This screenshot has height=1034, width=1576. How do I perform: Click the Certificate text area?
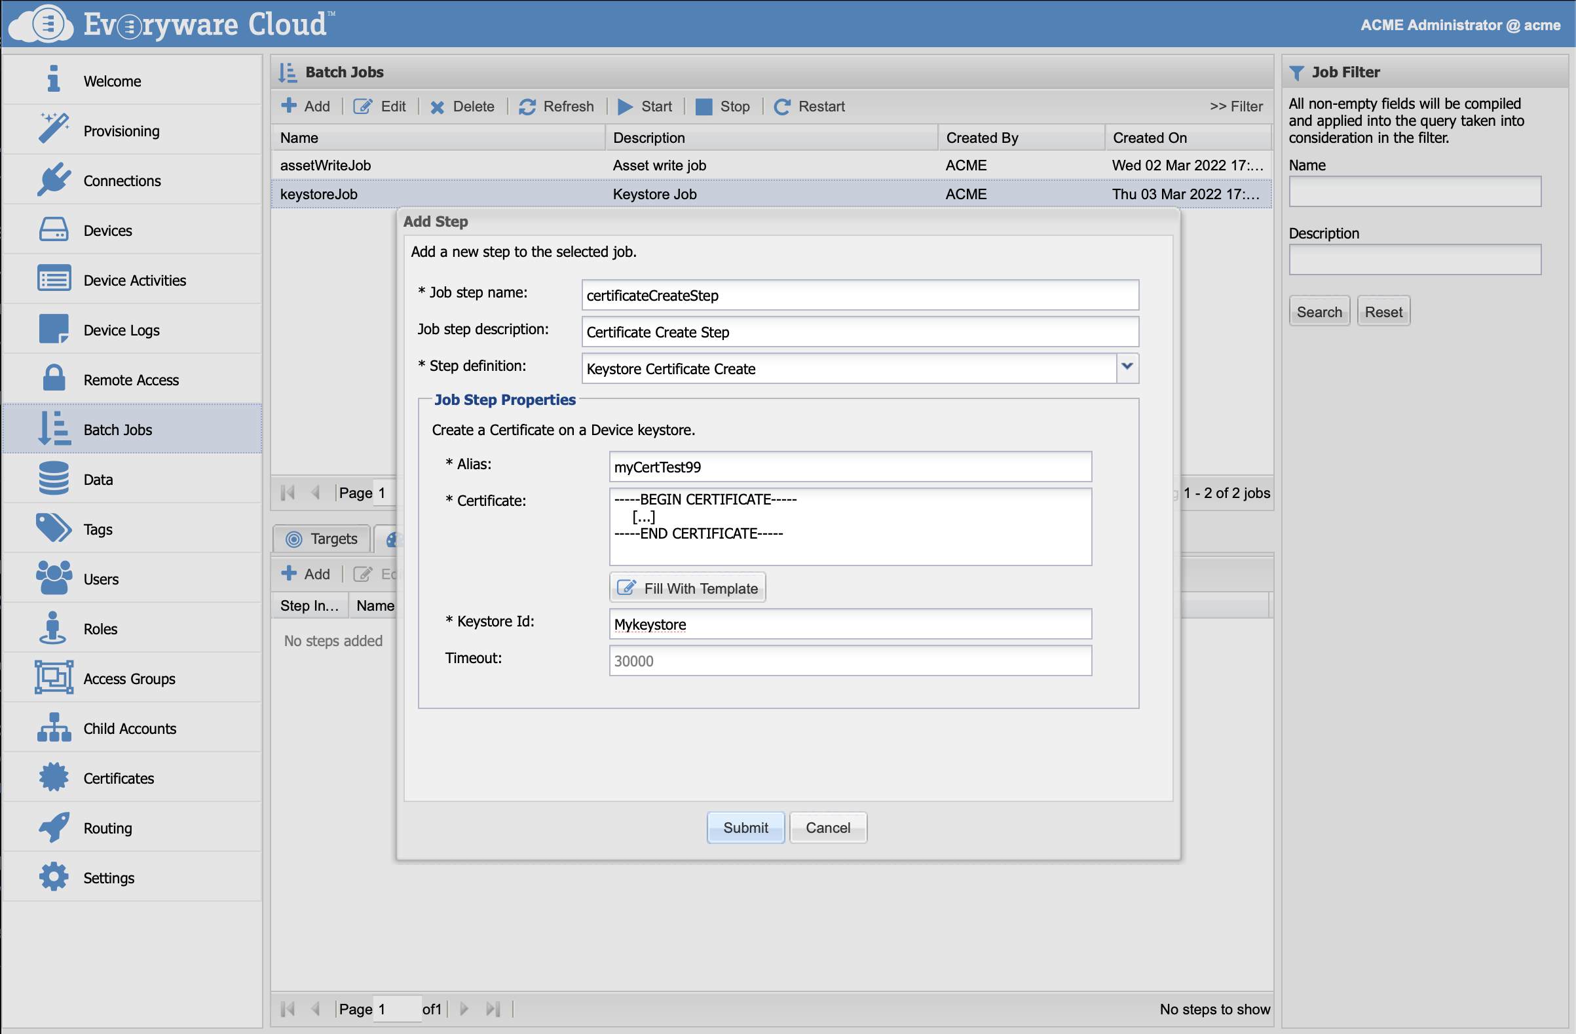850,527
